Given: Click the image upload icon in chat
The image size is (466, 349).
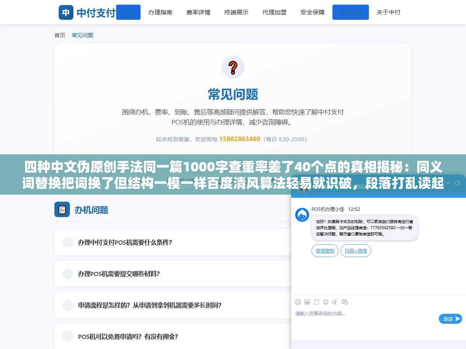Looking at the screenshot, I should coord(307,302).
